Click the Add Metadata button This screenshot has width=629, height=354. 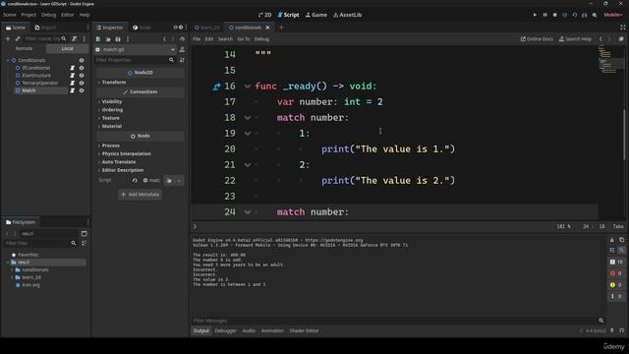(x=140, y=195)
